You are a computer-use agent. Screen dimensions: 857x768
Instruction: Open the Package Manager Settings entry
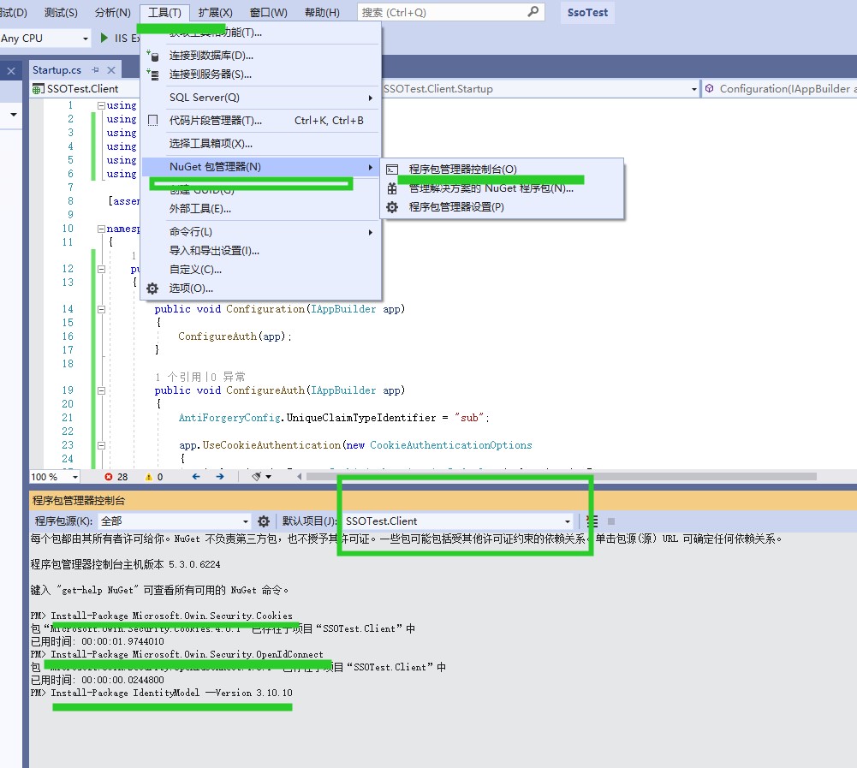click(455, 207)
